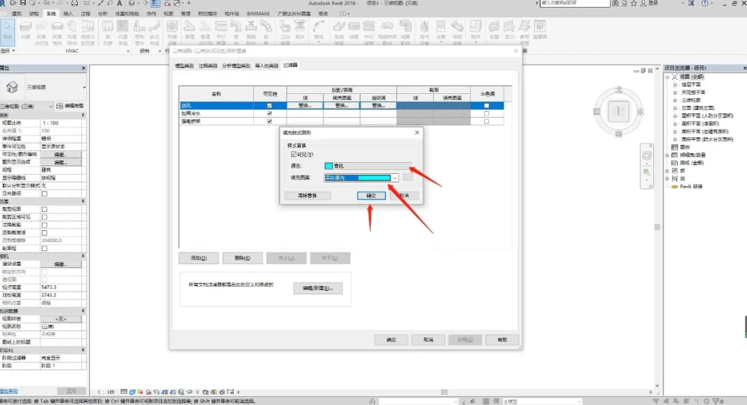Viewport: 747px width, 405px height.
Task: Click the Conduit (线管) tool
Action: [354, 29]
